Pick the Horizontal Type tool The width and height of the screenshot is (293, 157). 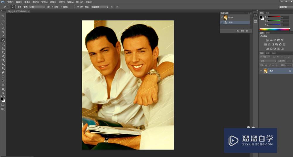3,76
